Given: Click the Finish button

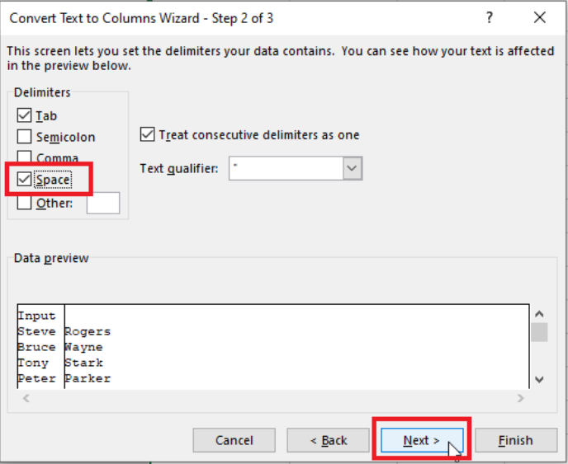Looking at the screenshot, I should coord(515,440).
